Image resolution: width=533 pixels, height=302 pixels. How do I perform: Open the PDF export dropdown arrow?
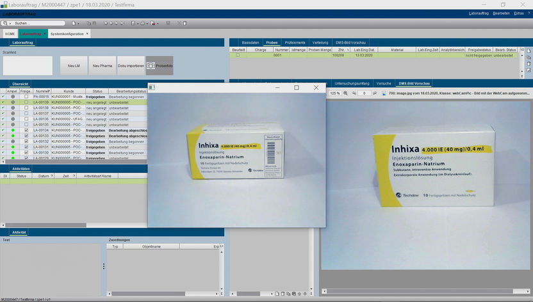tap(158, 24)
